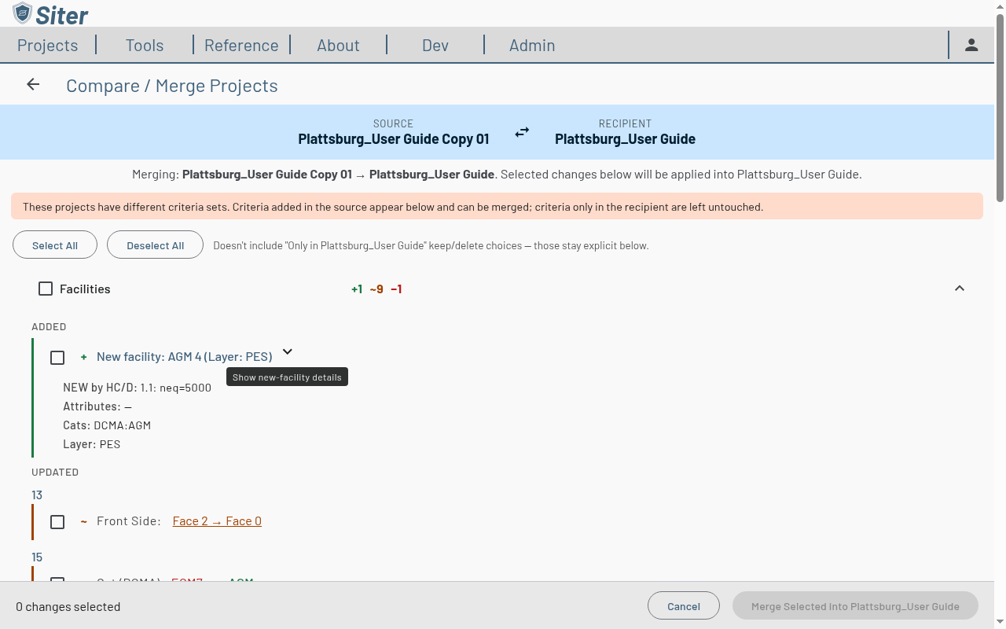The height and width of the screenshot is (629, 1006).
Task: Open the Admin menu
Action: click(532, 46)
